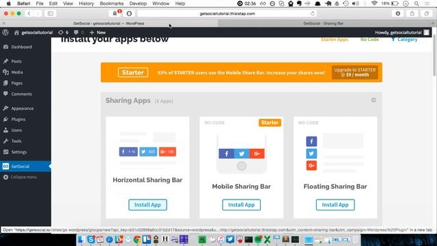Open the Settings menu item
437x246 pixels.
point(19,152)
